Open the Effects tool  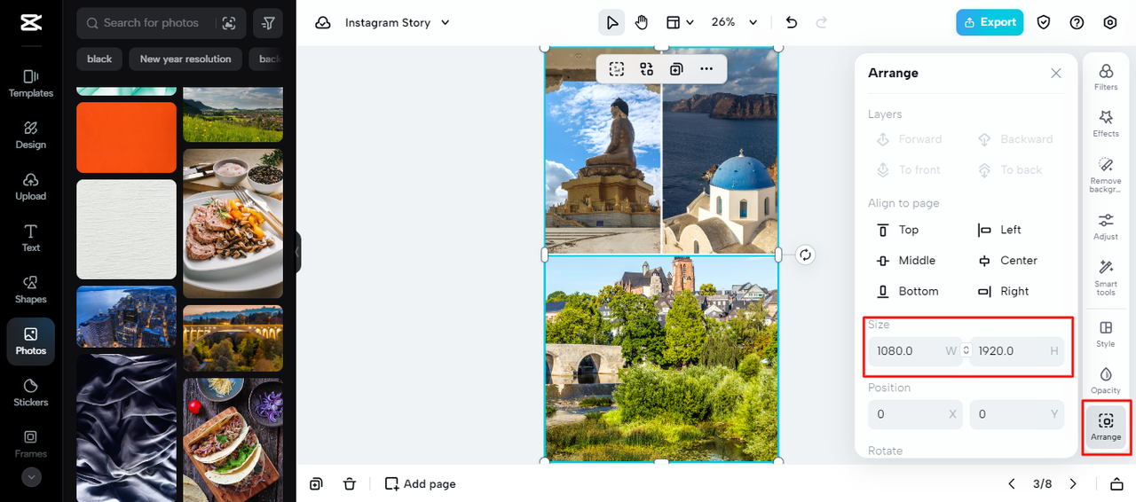point(1106,123)
